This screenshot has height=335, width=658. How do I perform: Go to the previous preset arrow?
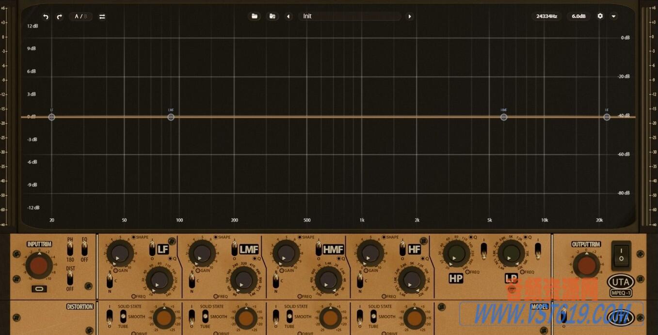click(289, 16)
